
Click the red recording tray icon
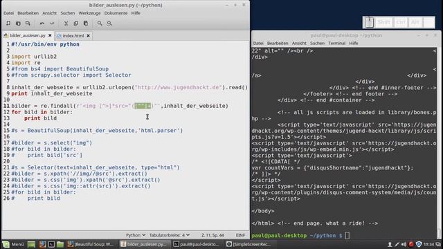click(411, 244)
